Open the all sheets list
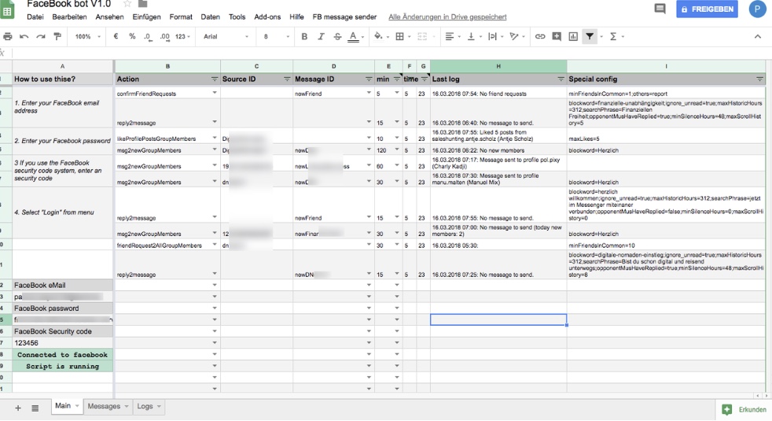 35,408
